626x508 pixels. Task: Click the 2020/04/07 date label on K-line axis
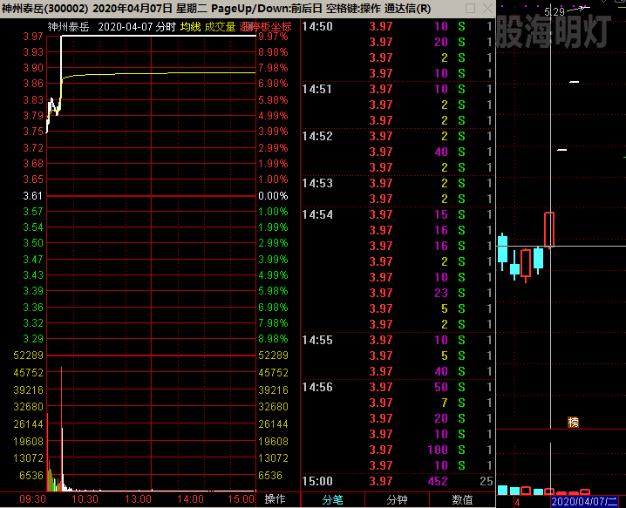(x=584, y=502)
